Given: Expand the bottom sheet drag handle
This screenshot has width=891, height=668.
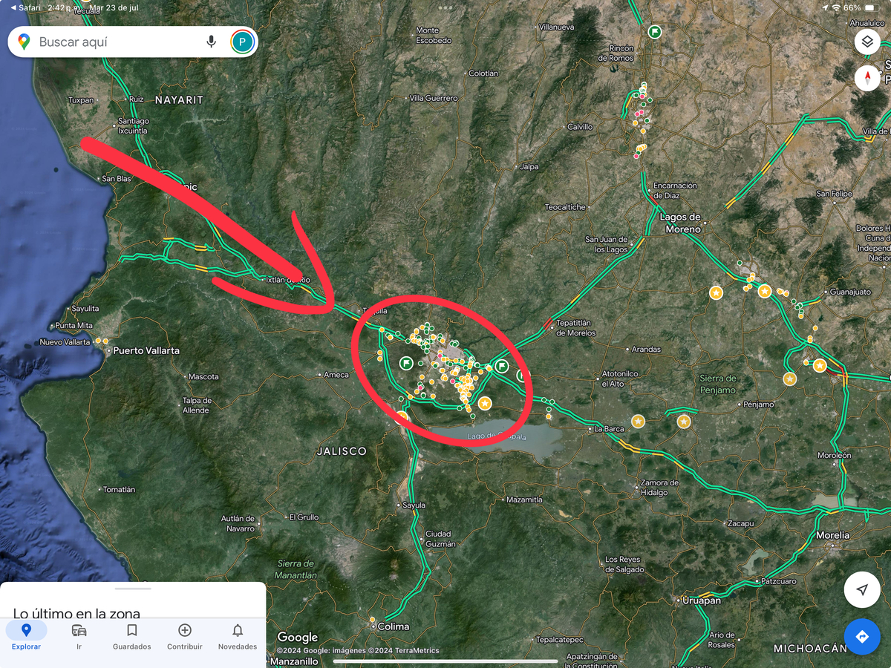Looking at the screenshot, I should [133, 589].
